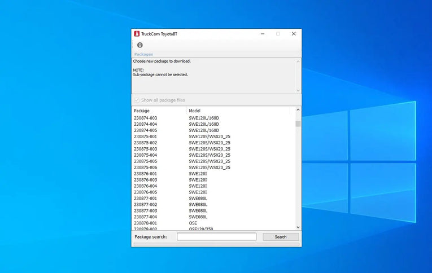Image resolution: width=432 pixels, height=273 pixels.
Task: Click the description box scroll down arrow
Action: (298, 90)
